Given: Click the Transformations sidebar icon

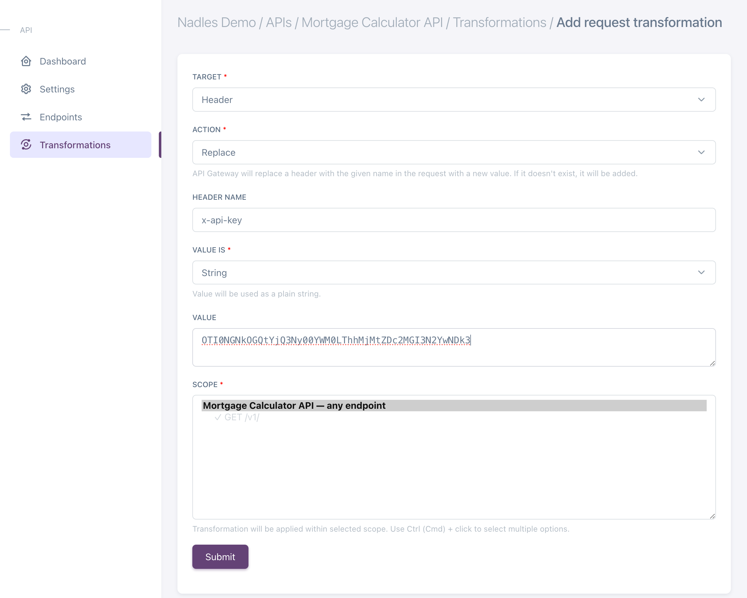Looking at the screenshot, I should click(26, 145).
